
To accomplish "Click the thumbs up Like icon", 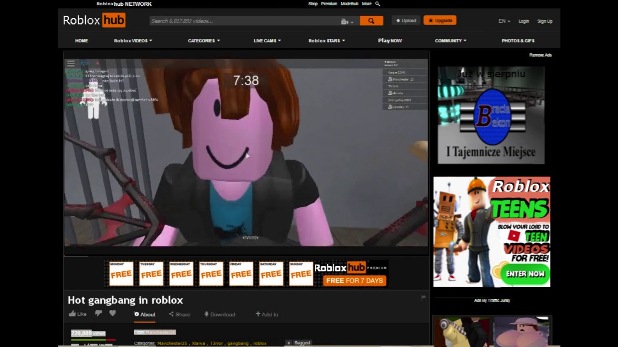I will point(72,314).
